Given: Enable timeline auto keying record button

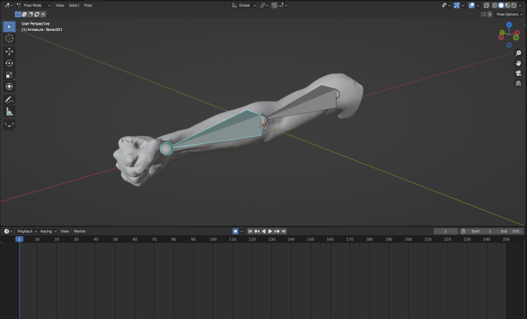Looking at the screenshot, I should tap(235, 231).
